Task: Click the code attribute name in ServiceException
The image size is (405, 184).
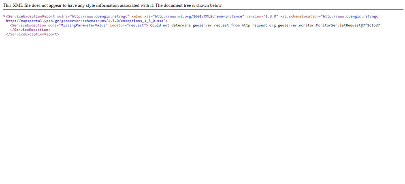Action: [x=53, y=25]
